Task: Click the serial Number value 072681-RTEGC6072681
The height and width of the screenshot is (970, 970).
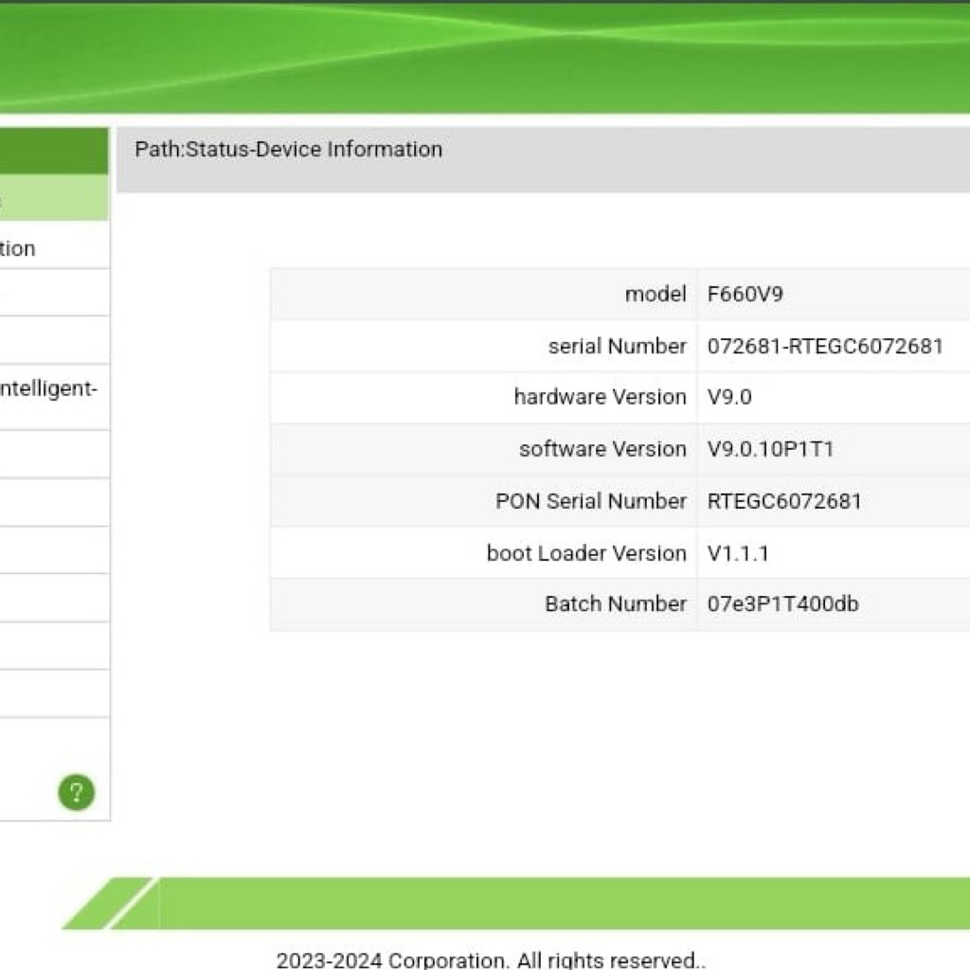Action: click(x=825, y=346)
